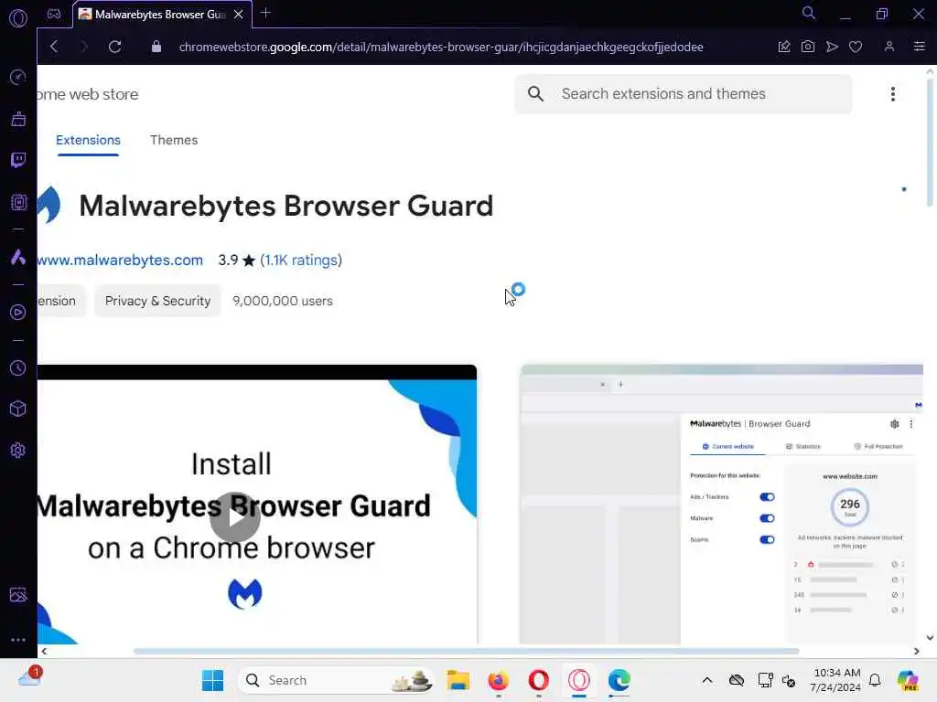937x702 pixels.
Task: Open Microsoft Edge from taskbar
Action: [619, 680]
